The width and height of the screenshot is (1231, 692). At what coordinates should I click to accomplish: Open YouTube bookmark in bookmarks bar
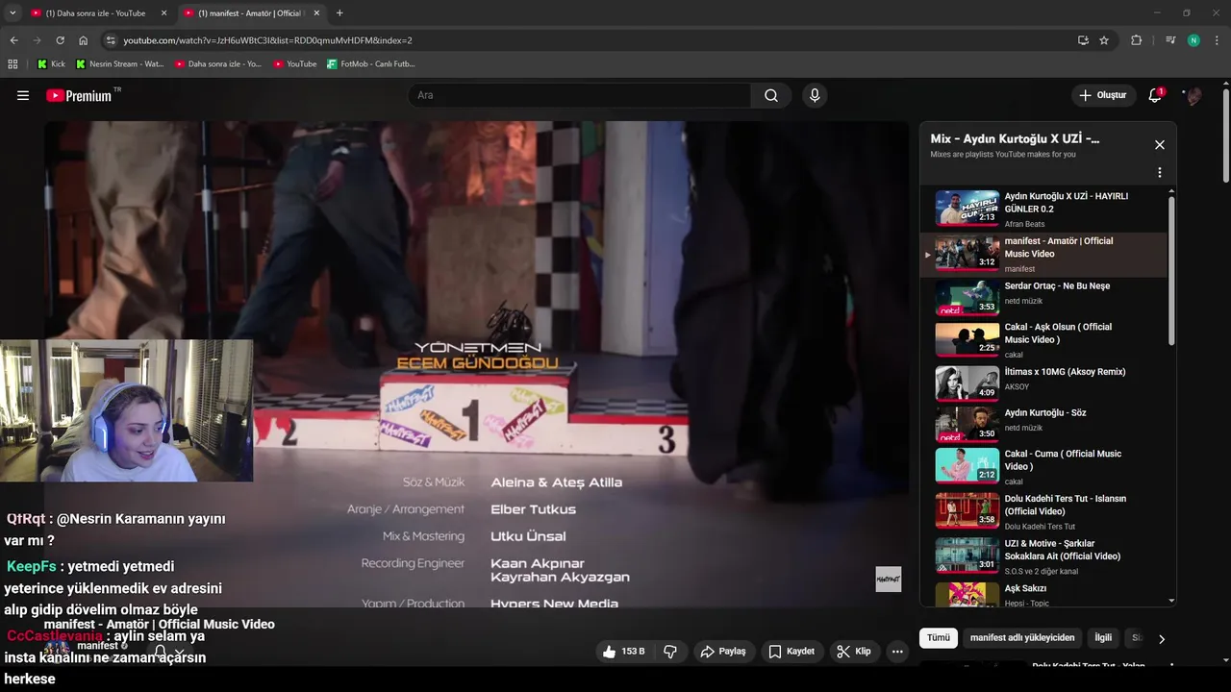(295, 63)
